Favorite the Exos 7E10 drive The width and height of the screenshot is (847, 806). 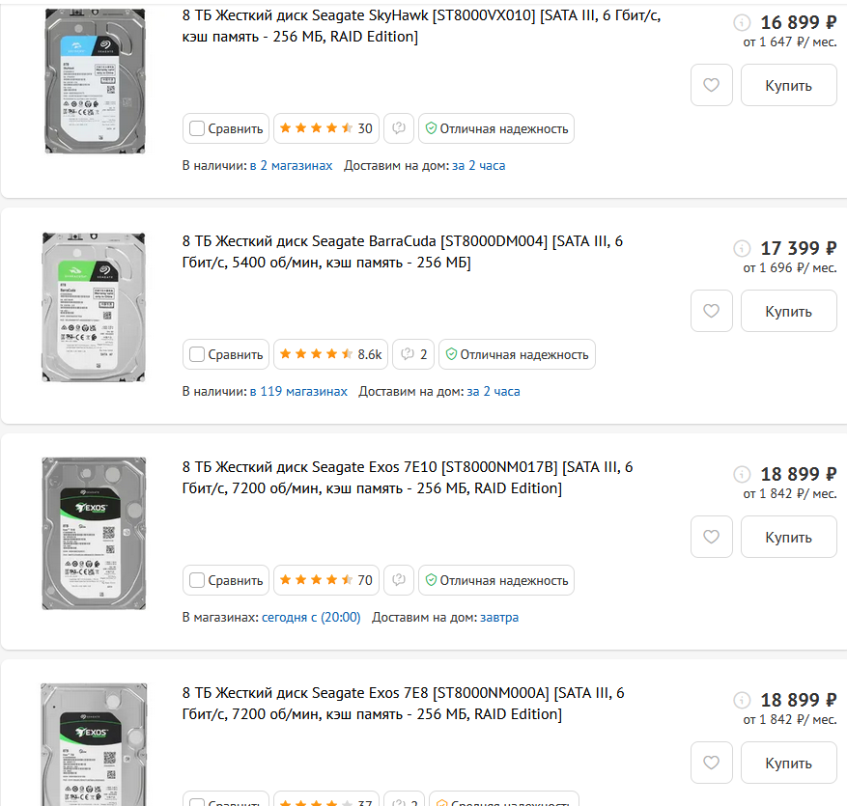(712, 537)
